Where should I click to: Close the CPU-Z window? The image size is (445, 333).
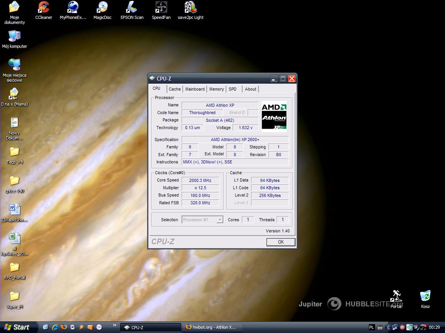pos(292,79)
